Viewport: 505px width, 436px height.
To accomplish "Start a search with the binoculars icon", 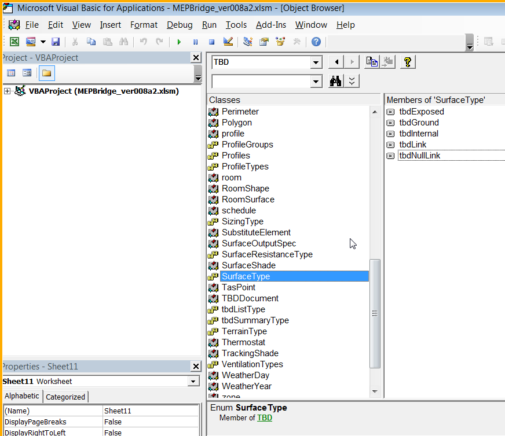I will pyautogui.click(x=335, y=80).
